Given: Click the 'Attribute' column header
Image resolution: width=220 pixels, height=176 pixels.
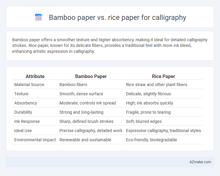Looking at the screenshot, I should click(x=35, y=76).
